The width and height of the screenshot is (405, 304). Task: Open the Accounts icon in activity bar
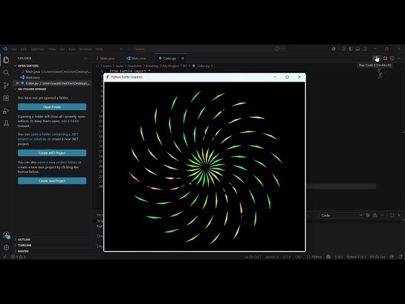pyautogui.click(x=6, y=235)
